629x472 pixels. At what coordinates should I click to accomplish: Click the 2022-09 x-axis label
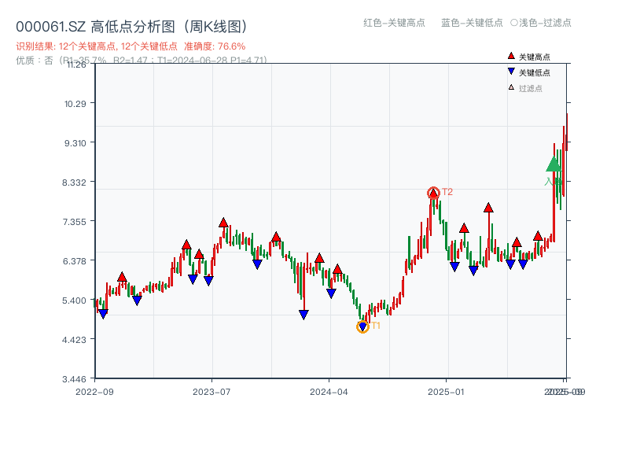pyautogui.click(x=94, y=392)
